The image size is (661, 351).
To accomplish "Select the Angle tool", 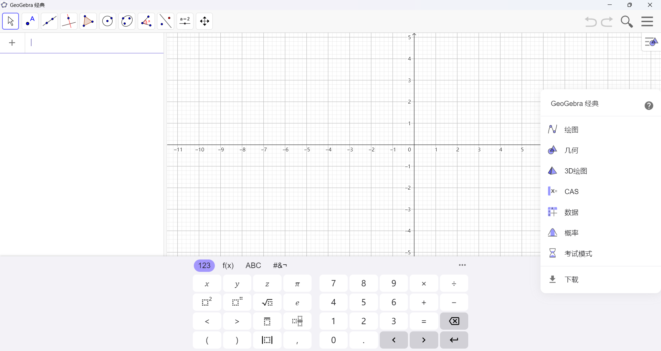I will point(146,21).
